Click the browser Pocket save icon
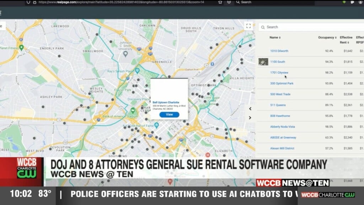Image resolution: width=364 pixels, height=205 pixels. [x=229, y=2]
